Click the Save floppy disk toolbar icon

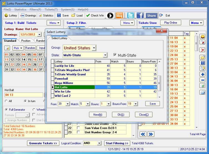tap(59, 15)
